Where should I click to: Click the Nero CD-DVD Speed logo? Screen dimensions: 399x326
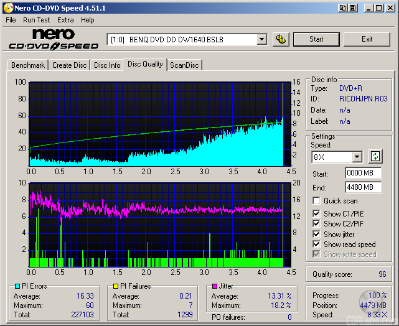54,39
